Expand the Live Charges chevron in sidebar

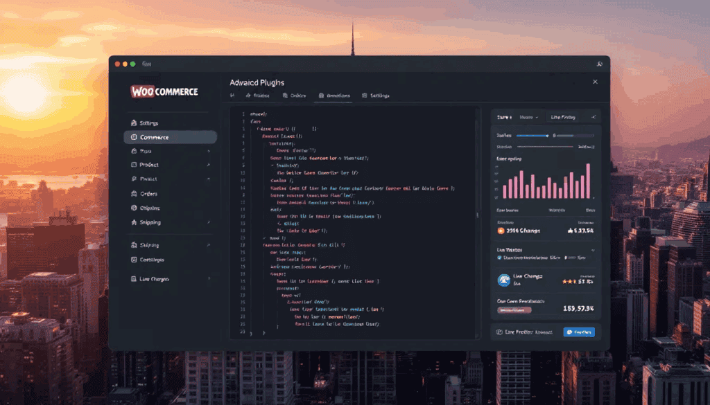208,279
